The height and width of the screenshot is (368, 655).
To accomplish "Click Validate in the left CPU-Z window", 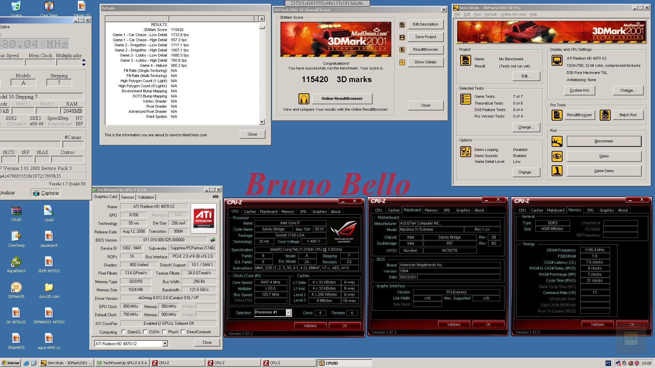I will point(310,326).
